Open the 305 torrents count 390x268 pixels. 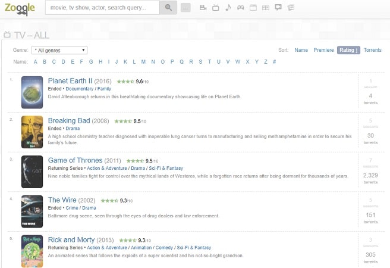[x=370, y=257]
